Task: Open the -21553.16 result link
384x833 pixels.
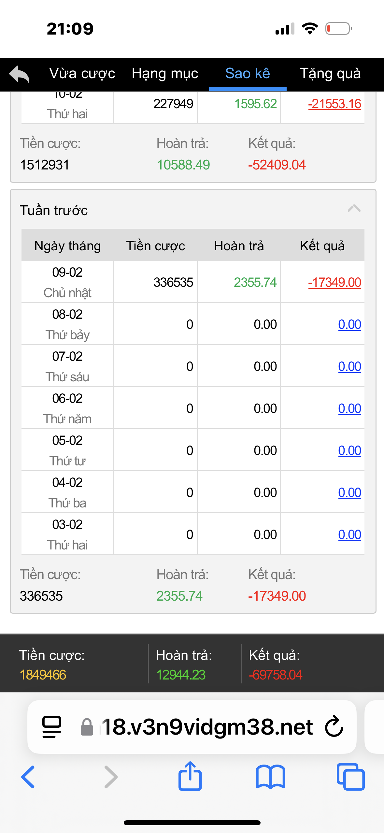Action: pos(334,104)
